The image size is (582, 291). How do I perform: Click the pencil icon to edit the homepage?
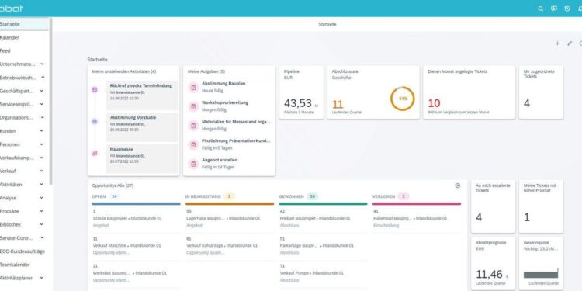click(570, 43)
